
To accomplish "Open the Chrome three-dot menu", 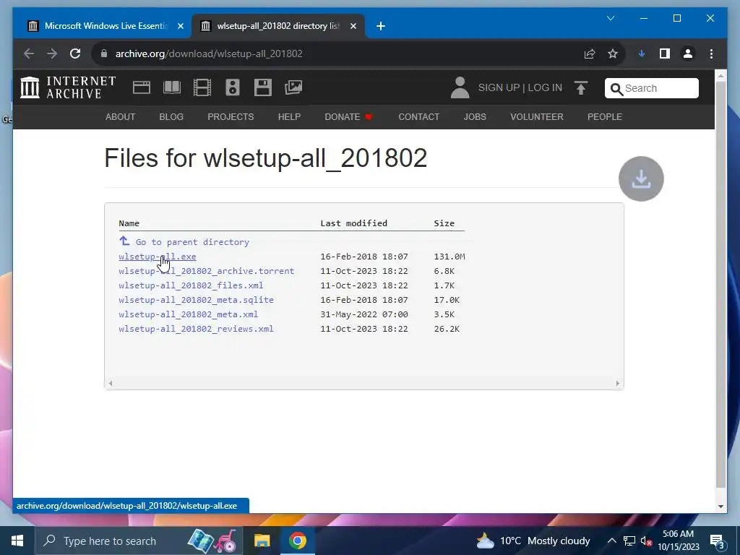I will [711, 53].
